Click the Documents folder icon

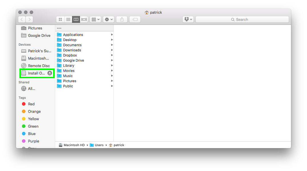point(59,45)
